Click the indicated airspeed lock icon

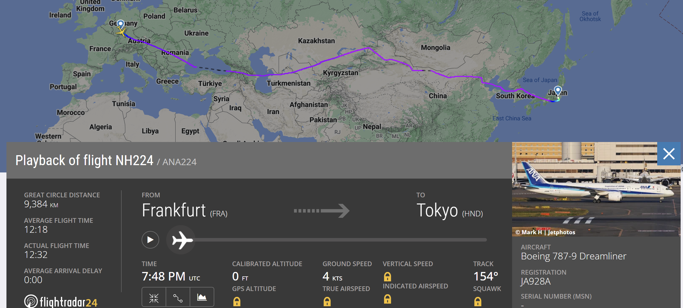click(388, 299)
